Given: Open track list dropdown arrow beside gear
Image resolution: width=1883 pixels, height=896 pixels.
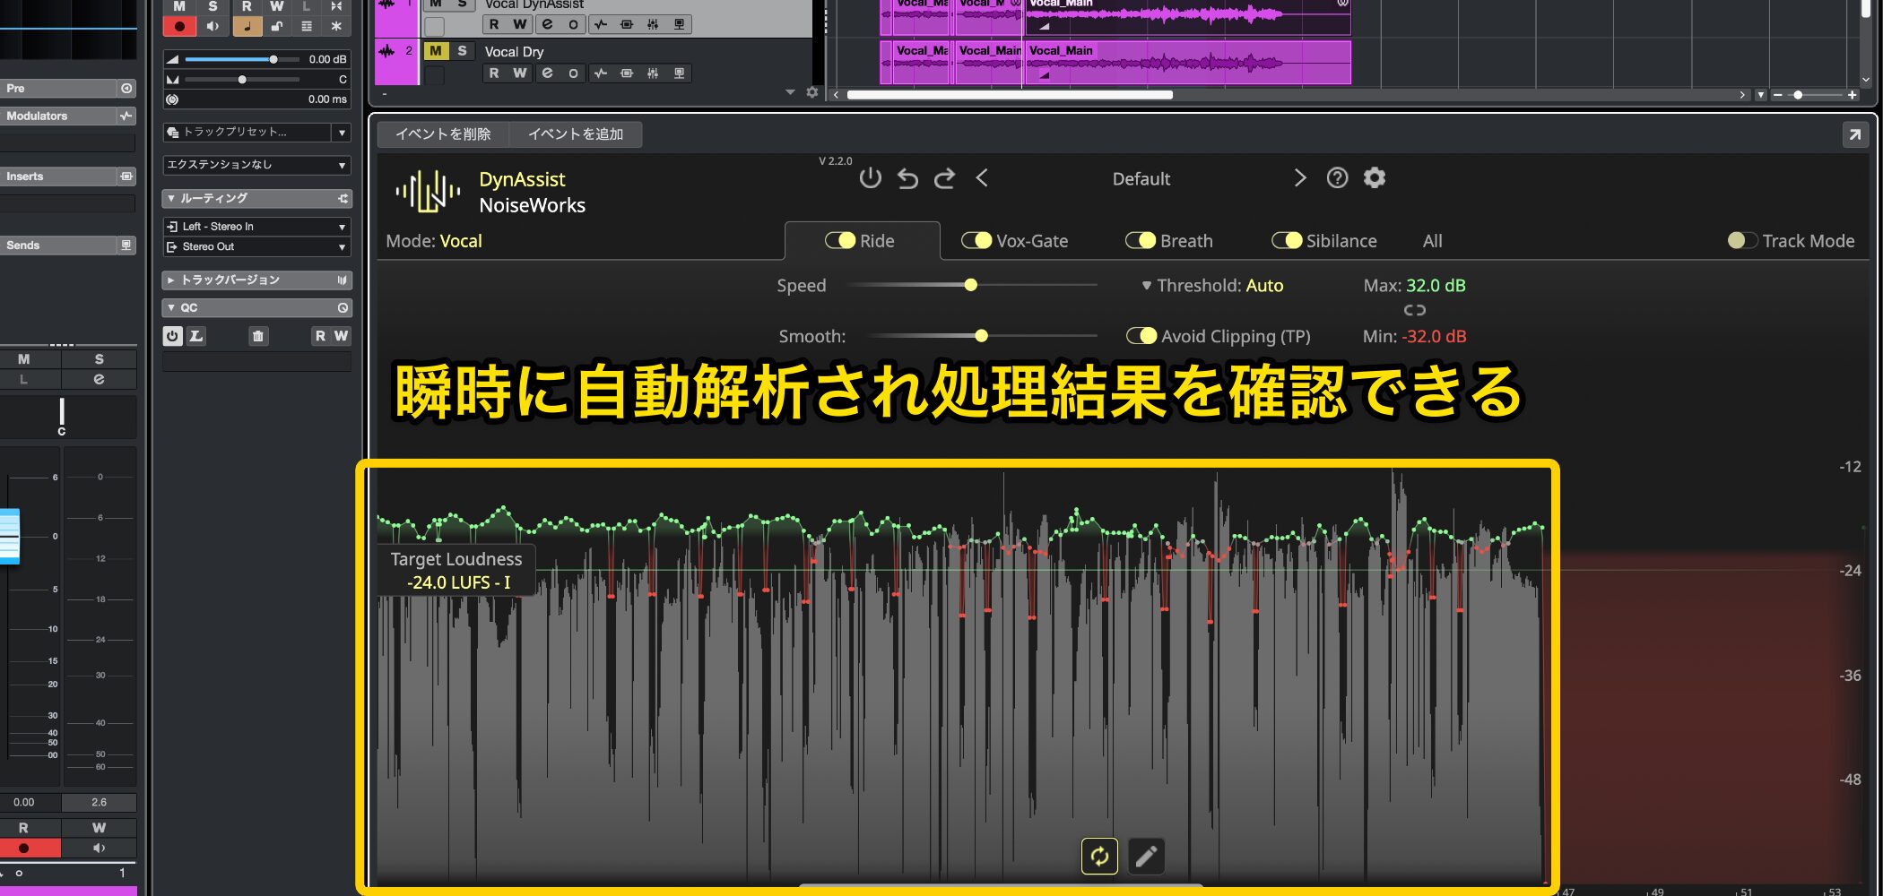Looking at the screenshot, I should click(x=790, y=92).
